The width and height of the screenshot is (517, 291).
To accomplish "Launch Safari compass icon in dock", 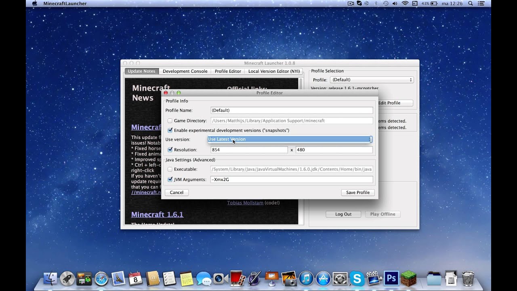I will point(101,278).
